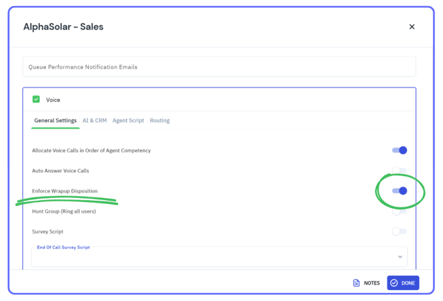This screenshot has width=443, height=301.
Task: Go to the Routing tab
Action: pyautogui.click(x=159, y=121)
